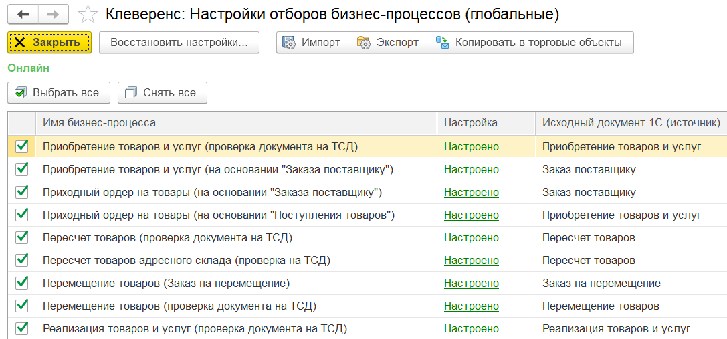Uncheck Приобретение товаров и услуг (проверка документа на ТСД)
Image resolution: width=727 pixels, height=339 pixels.
(x=22, y=146)
